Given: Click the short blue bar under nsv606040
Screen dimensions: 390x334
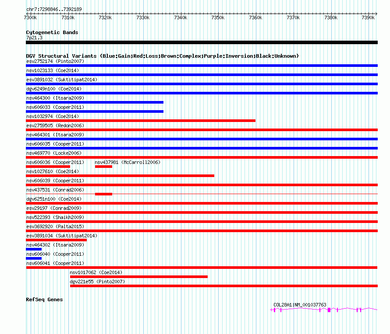Looking at the screenshot, I should click(x=34, y=258).
